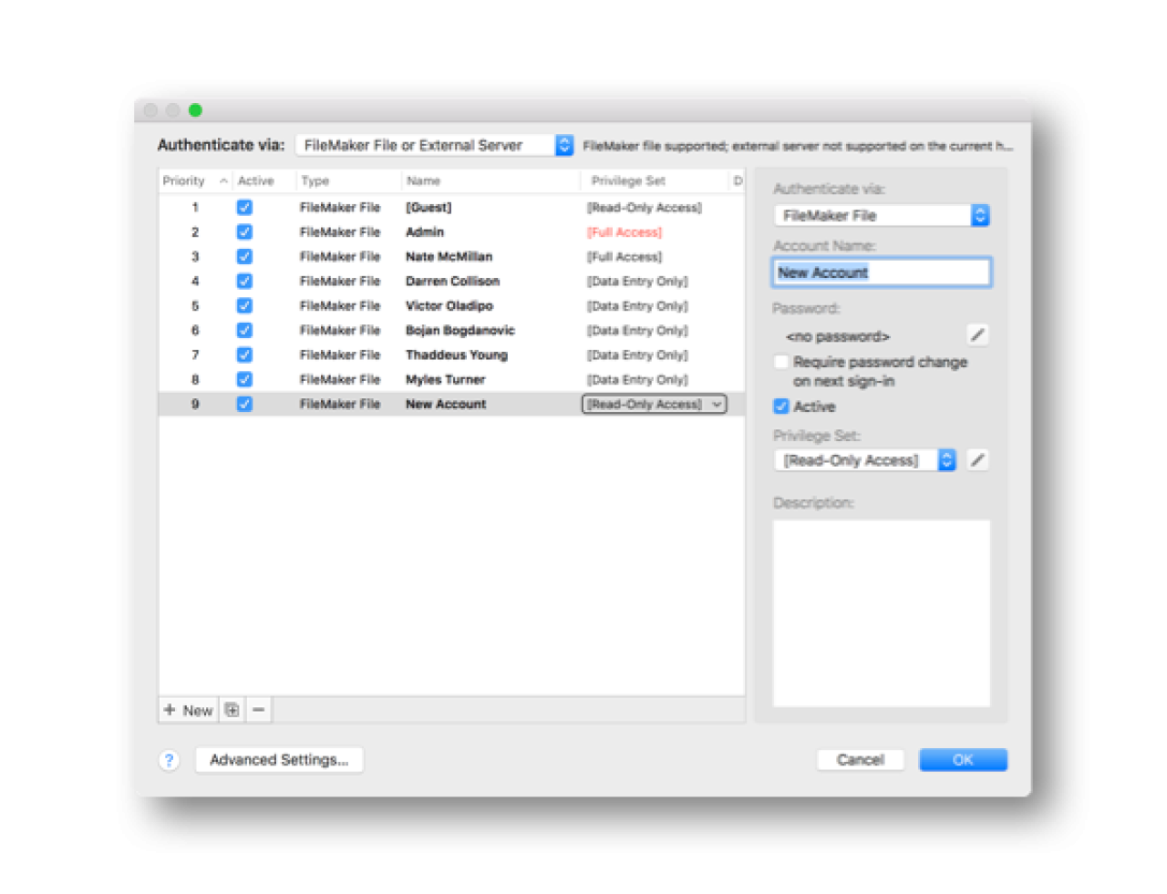
Task: Click [Data Entry Only] for Darren Collison
Action: (x=637, y=282)
